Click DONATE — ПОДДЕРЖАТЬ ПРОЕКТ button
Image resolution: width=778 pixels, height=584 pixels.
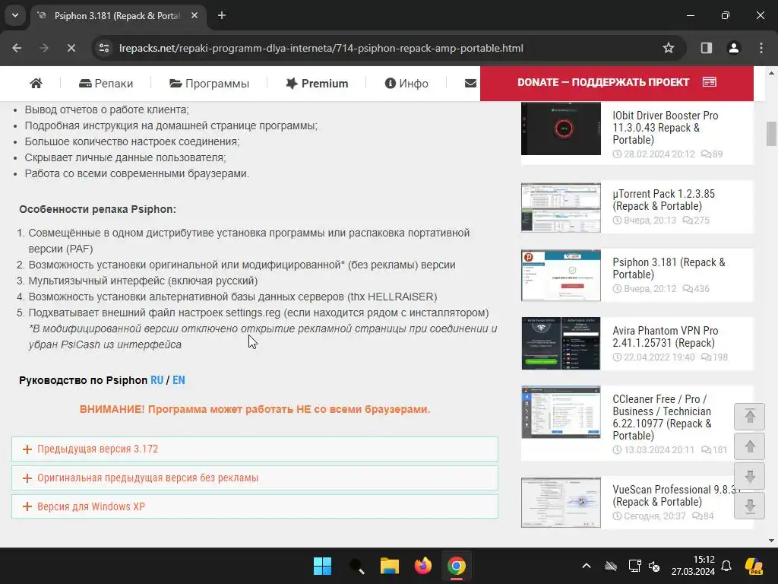point(617,82)
